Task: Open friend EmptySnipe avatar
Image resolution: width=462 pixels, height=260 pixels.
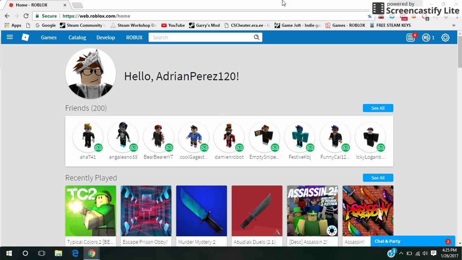Action: (264, 136)
